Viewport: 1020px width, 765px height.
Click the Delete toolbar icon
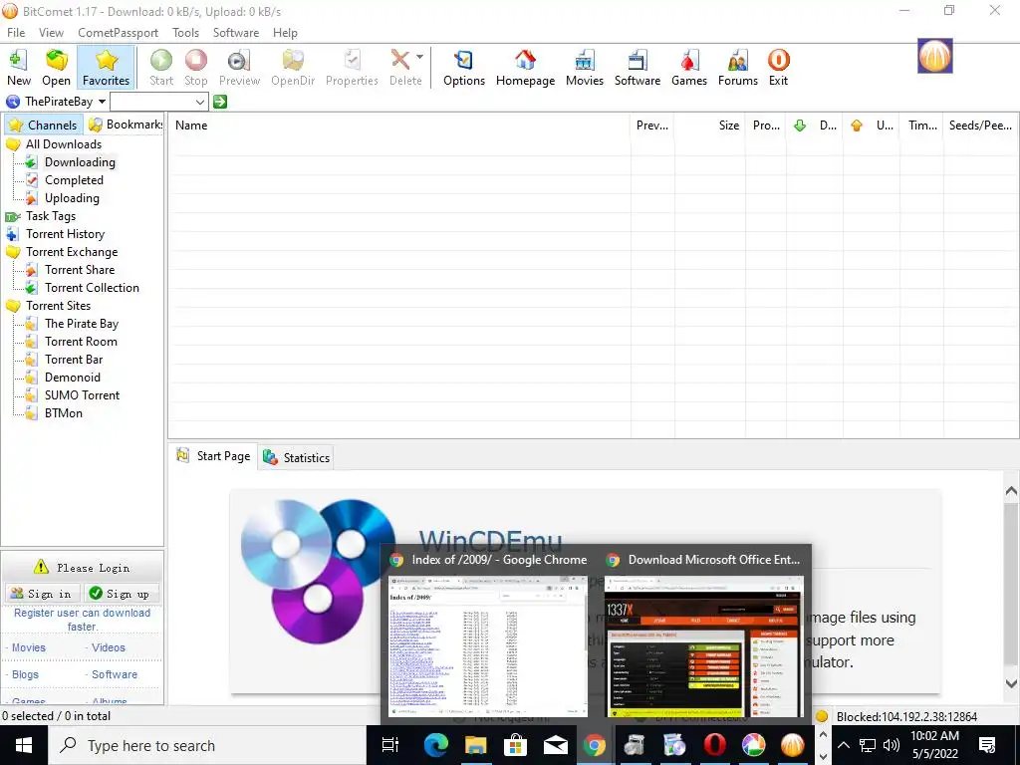pyautogui.click(x=402, y=67)
